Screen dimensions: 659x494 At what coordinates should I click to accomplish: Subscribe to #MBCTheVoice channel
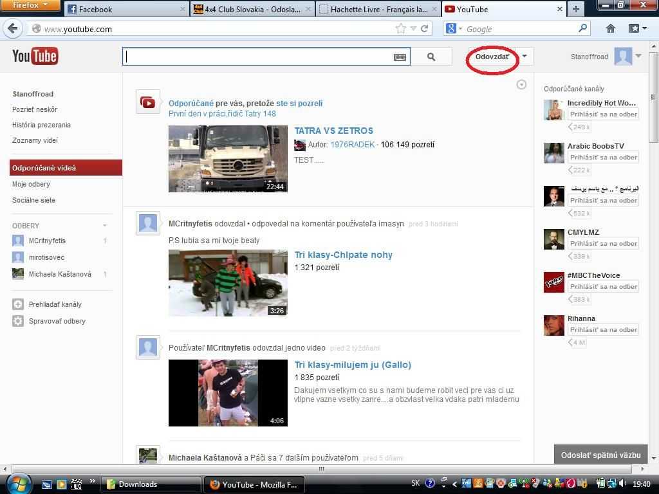click(x=604, y=286)
